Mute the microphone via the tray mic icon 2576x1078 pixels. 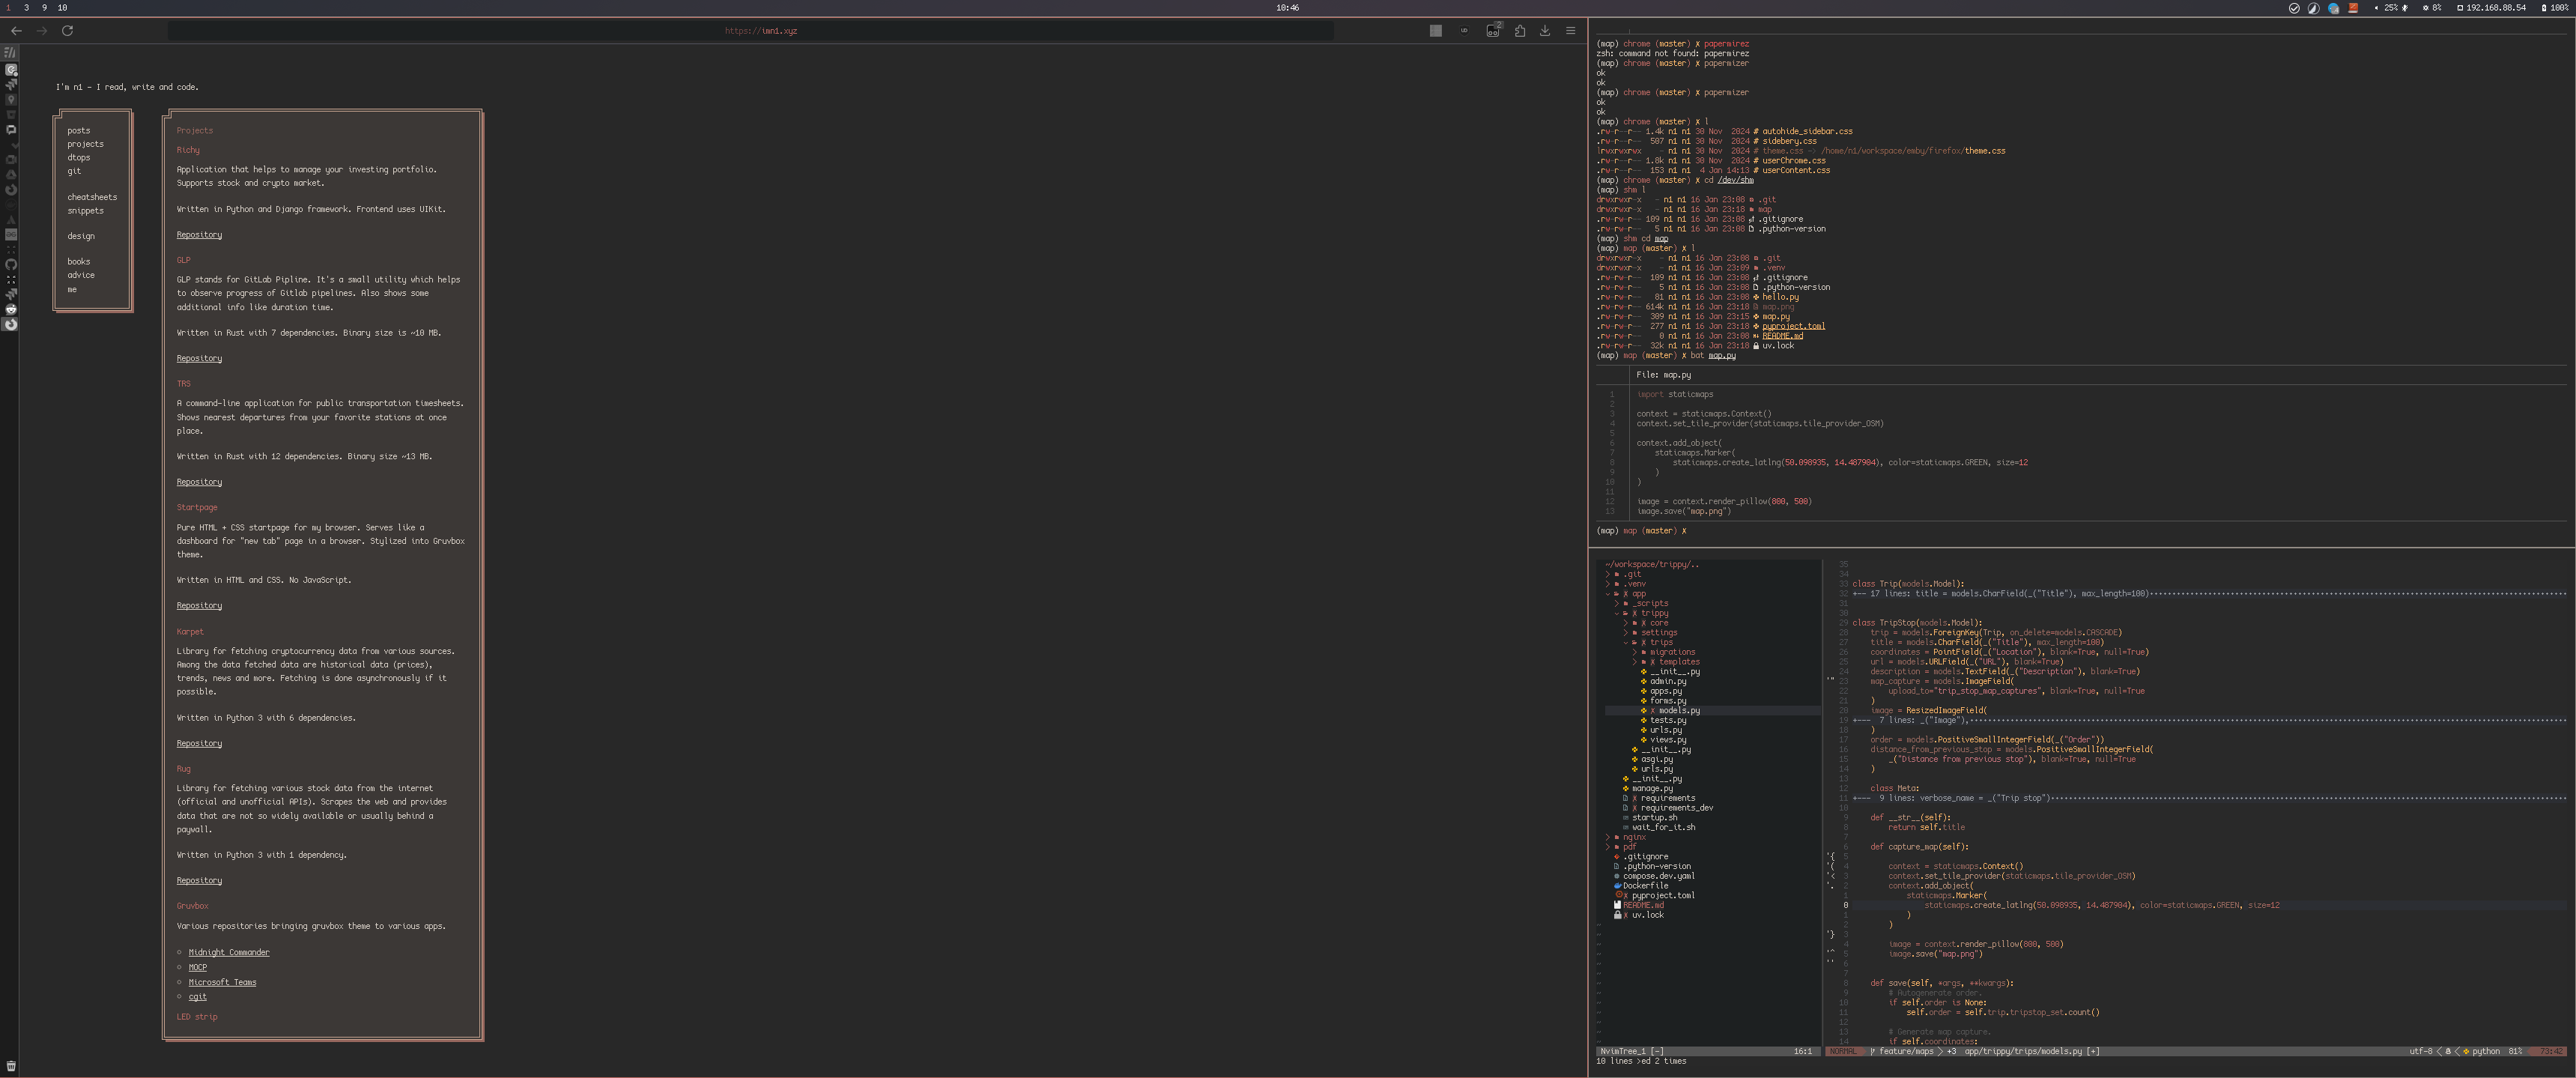[2405, 8]
